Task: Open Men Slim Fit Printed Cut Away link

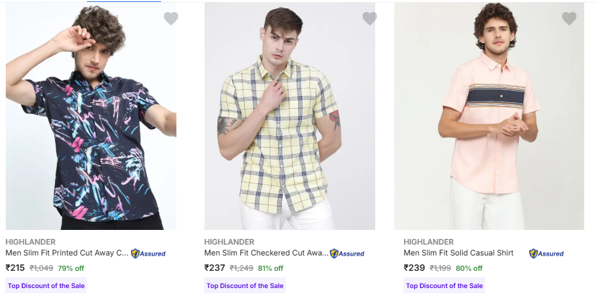Action: pyautogui.click(x=66, y=253)
